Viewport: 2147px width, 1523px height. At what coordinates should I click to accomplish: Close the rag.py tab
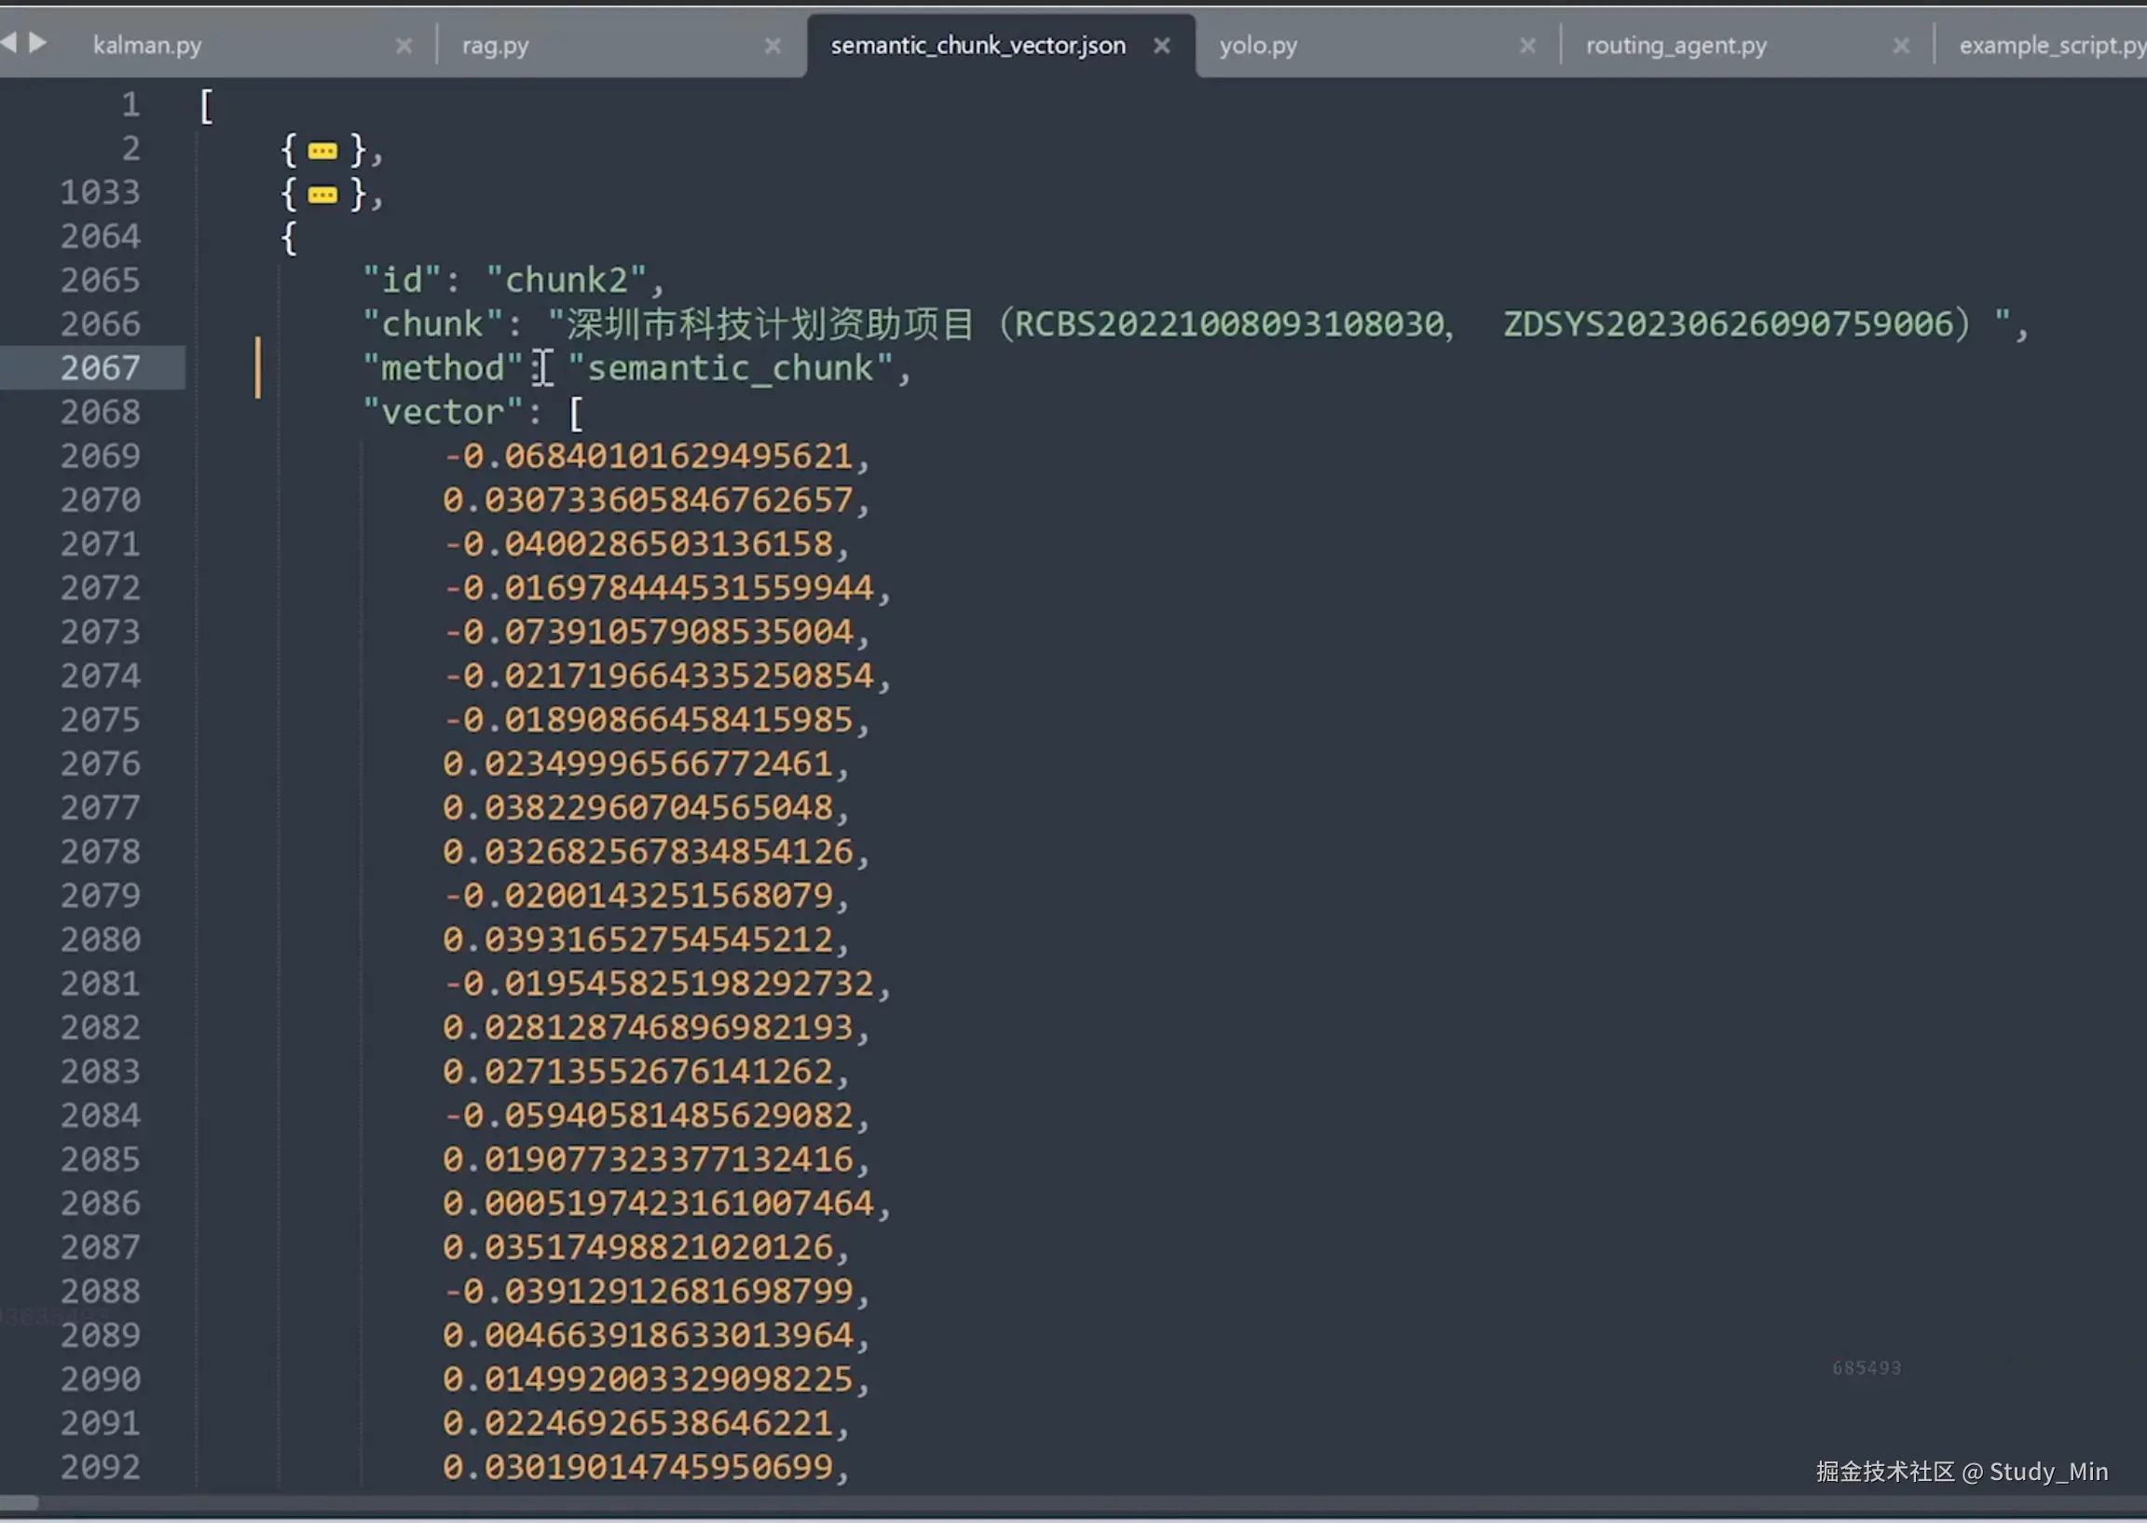pos(773,45)
